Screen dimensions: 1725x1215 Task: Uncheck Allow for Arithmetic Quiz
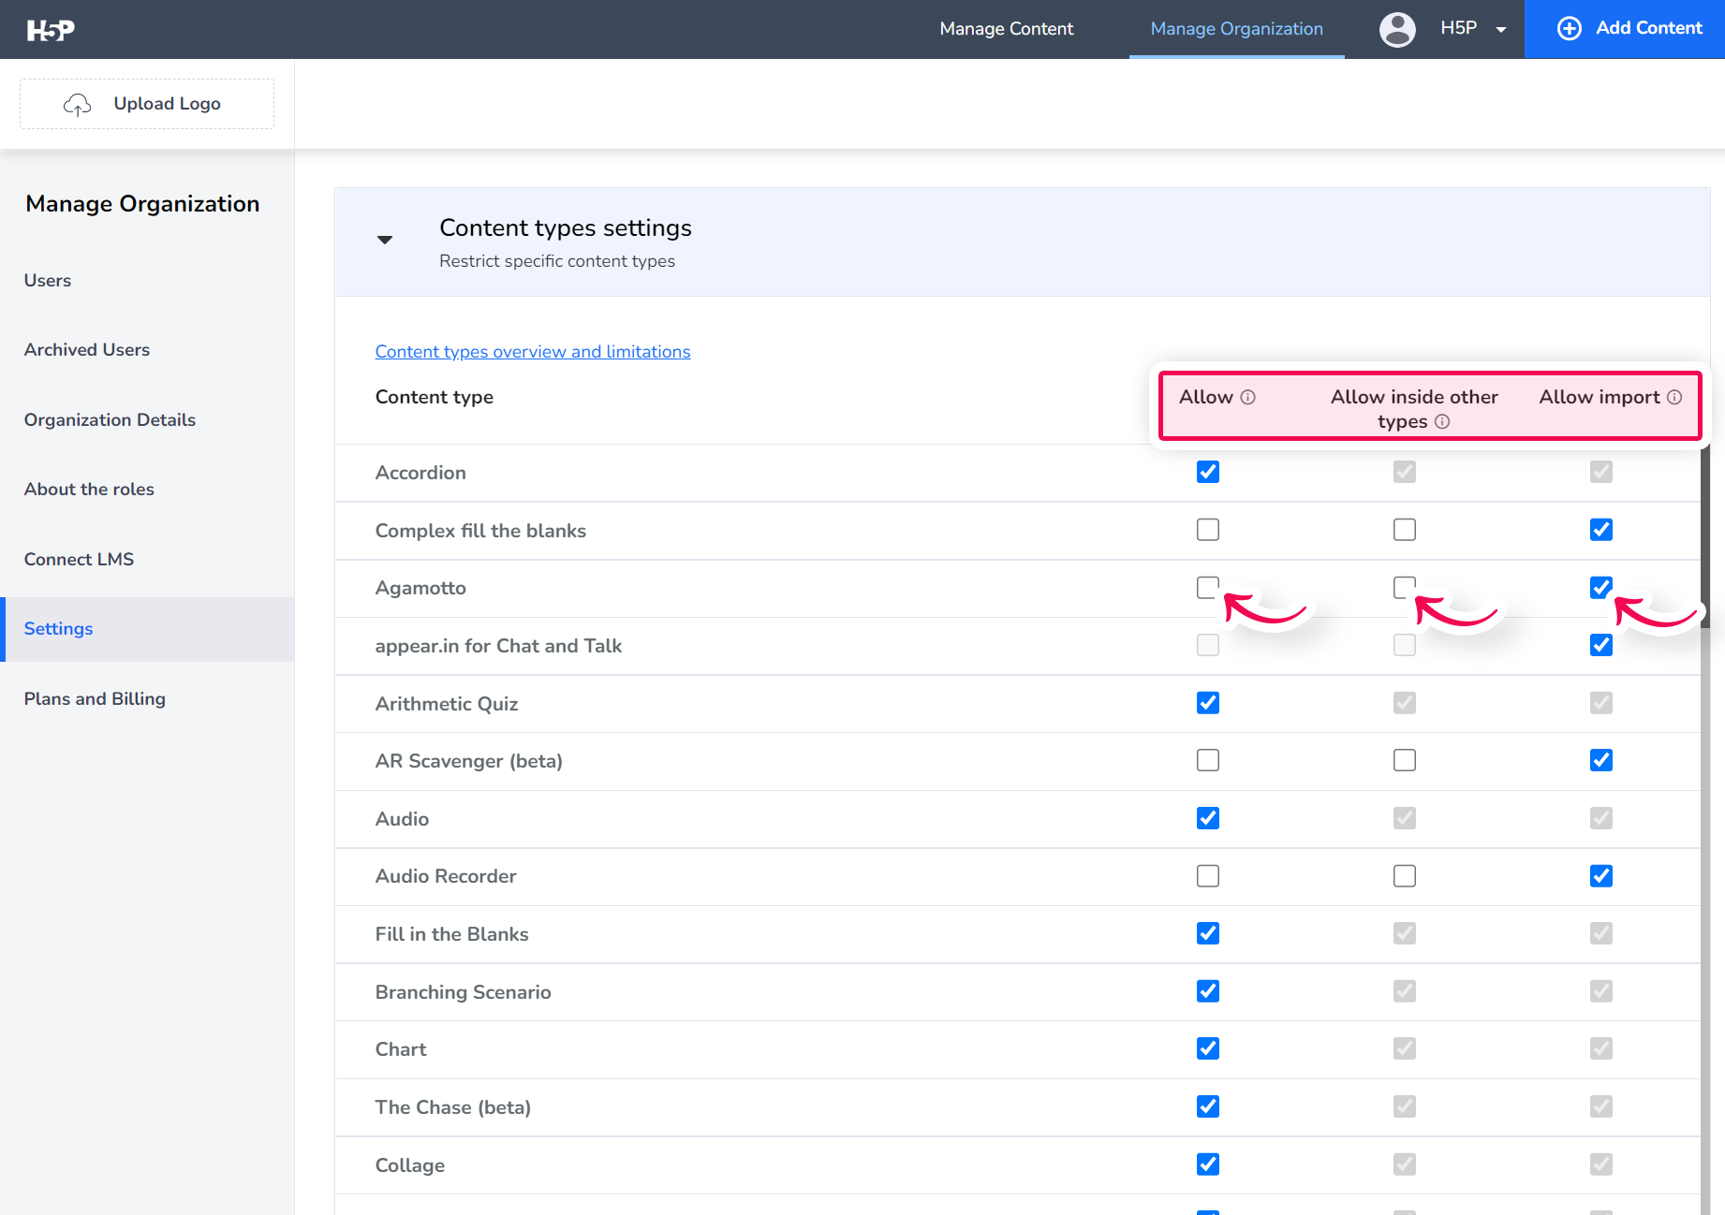[1208, 703]
